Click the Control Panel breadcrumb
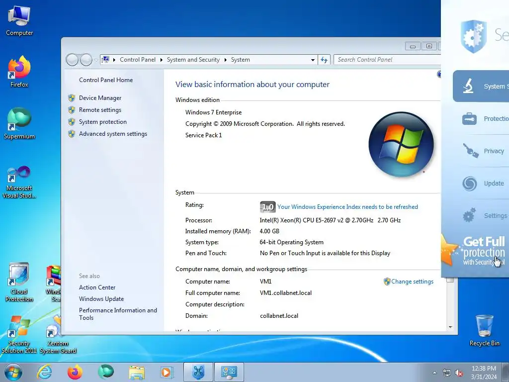The height and width of the screenshot is (382, 509). 138,60
